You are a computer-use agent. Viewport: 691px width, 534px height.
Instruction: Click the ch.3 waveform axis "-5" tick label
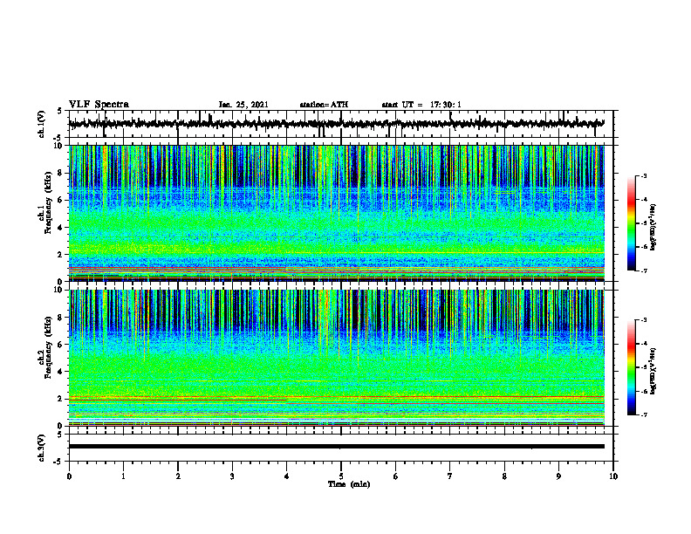58,462
